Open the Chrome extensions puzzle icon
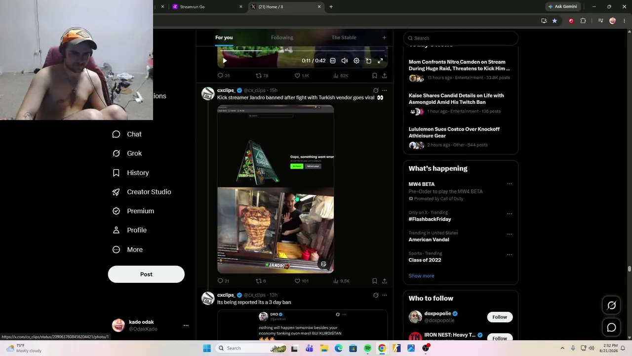 point(583,21)
